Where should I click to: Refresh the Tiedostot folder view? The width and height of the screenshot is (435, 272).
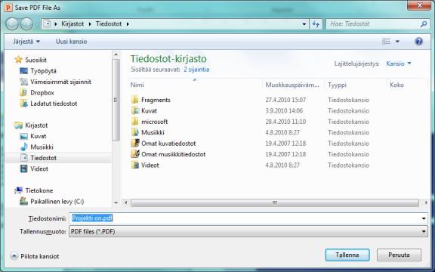(x=316, y=24)
